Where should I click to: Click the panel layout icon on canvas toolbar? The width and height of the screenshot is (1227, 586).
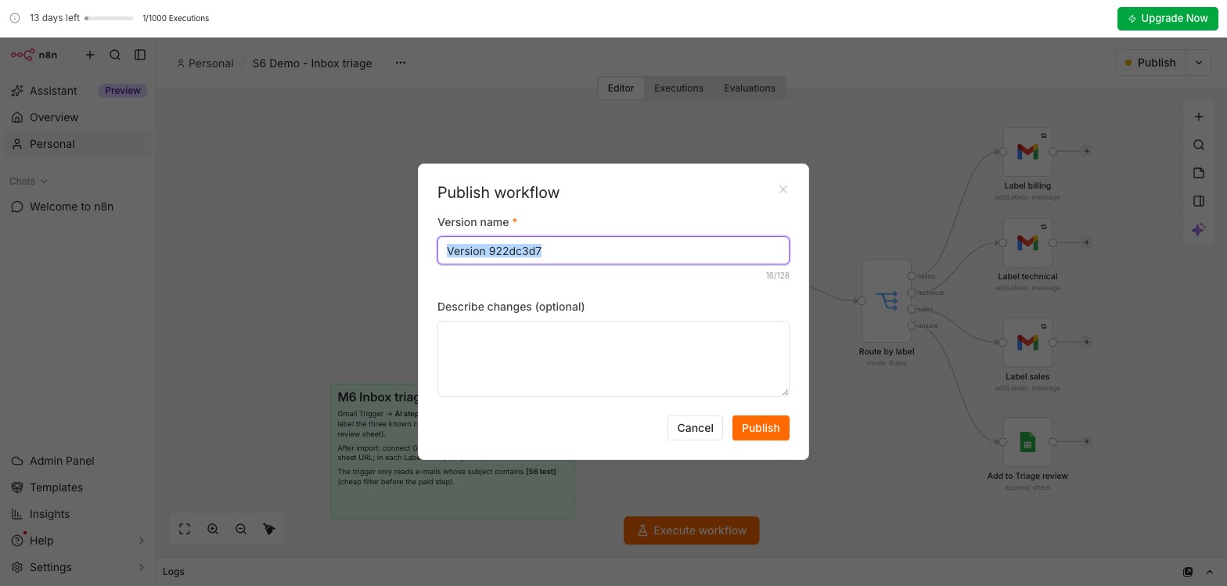click(1199, 201)
